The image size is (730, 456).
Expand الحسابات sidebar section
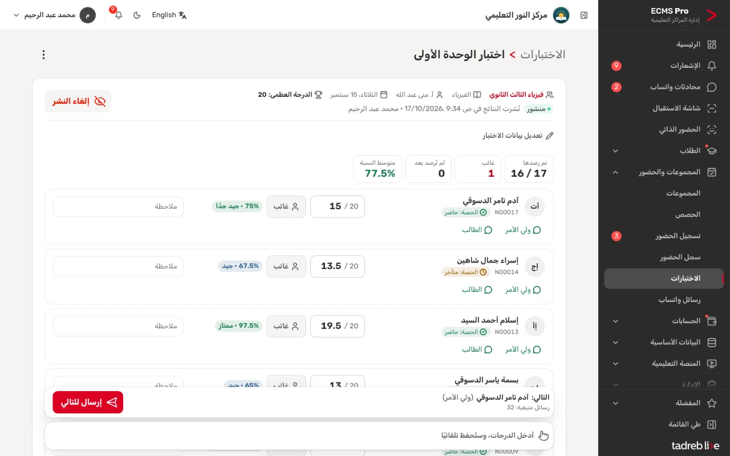point(664,321)
